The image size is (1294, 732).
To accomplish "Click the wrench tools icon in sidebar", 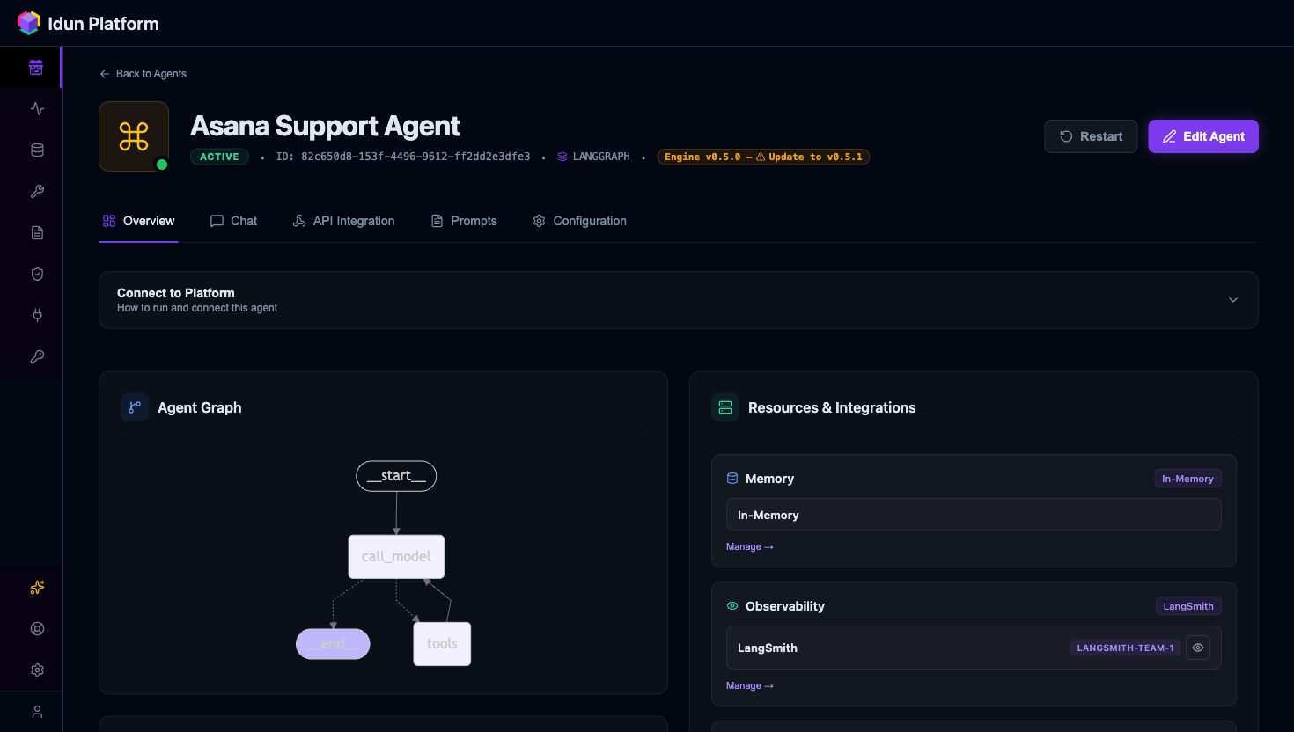I will coord(36,191).
